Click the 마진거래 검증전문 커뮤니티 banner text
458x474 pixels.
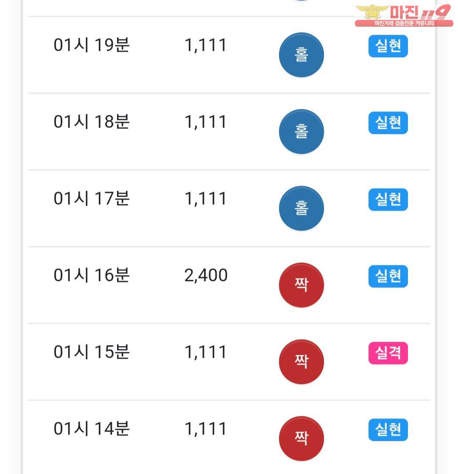point(404,23)
